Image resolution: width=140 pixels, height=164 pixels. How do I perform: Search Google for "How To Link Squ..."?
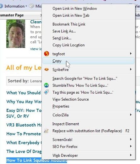coord(88,79)
